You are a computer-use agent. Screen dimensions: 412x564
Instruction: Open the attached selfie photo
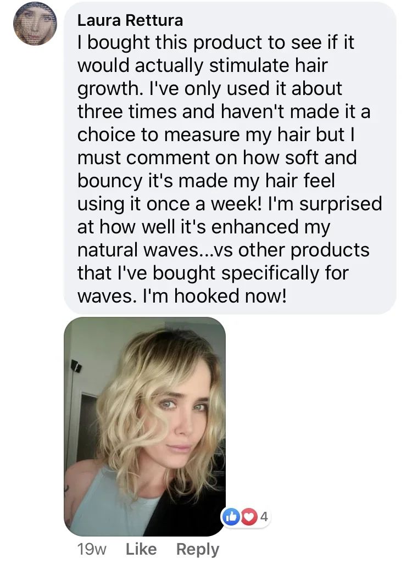point(144,426)
